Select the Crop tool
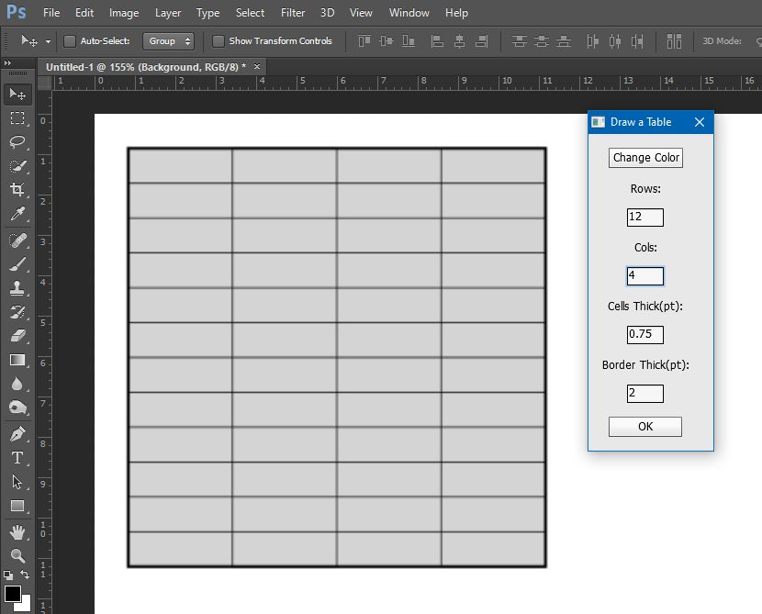 [17, 189]
